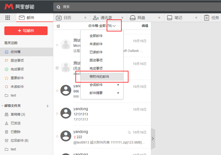The width and height of the screenshot is (221, 155).
Task: Open the app grid launcher icon
Action: [8, 18]
